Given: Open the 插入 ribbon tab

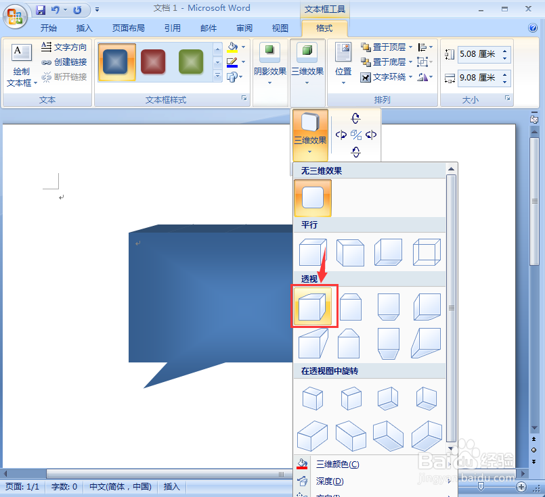Looking at the screenshot, I should click(x=84, y=28).
